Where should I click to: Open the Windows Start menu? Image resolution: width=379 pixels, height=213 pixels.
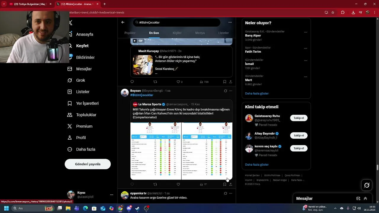pyautogui.click(x=6, y=208)
